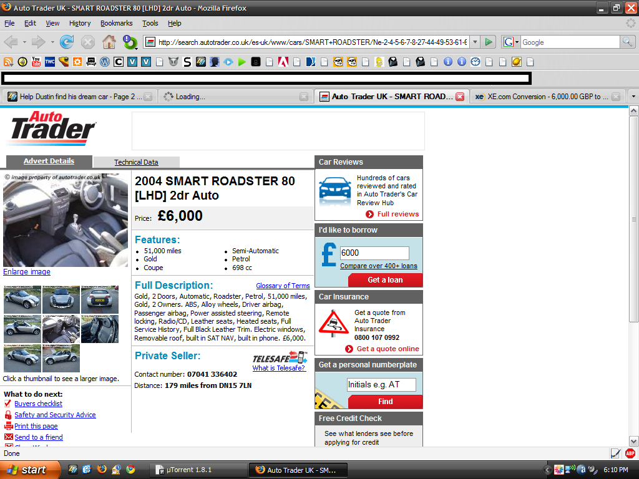Click the loan amount field showing 6000

pos(374,253)
